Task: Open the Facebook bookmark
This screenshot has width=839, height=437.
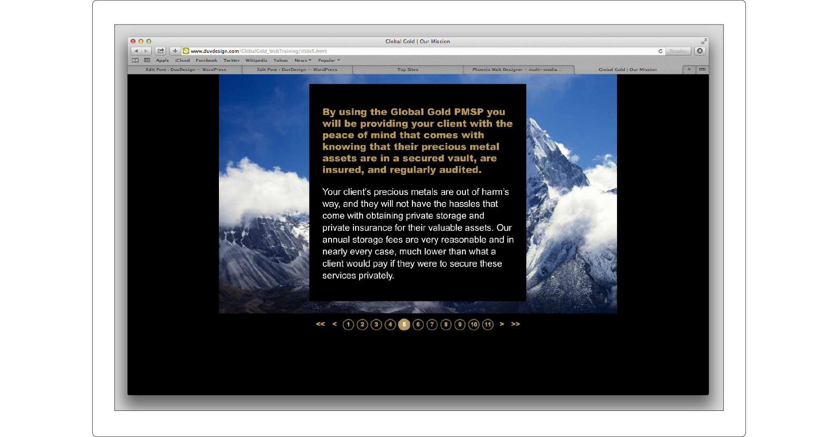Action: pyautogui.click(x=206, y=60)
